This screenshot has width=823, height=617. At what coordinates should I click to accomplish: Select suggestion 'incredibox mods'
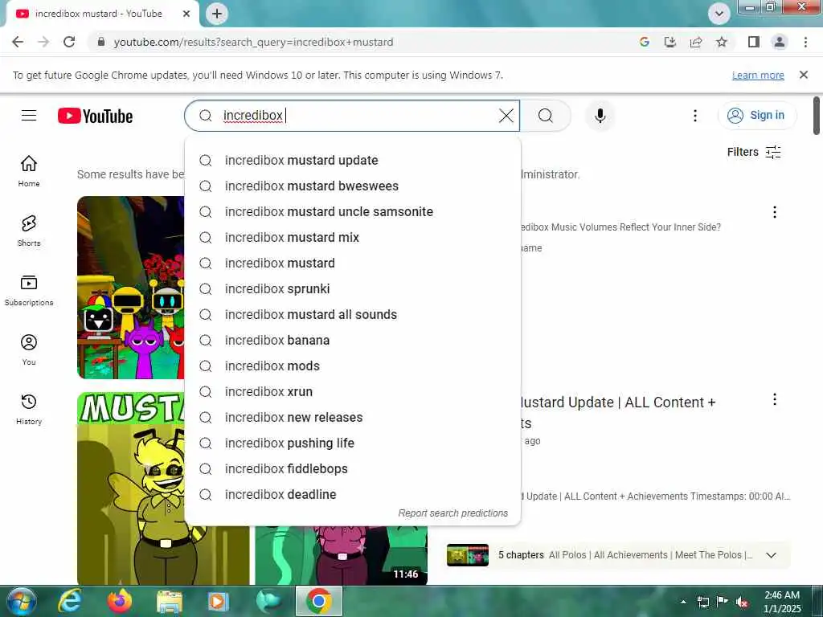click(x=353, y=366)
